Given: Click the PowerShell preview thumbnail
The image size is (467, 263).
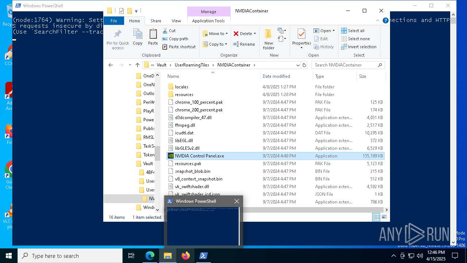Looking at the screenshot, I should tap(203, 226).
